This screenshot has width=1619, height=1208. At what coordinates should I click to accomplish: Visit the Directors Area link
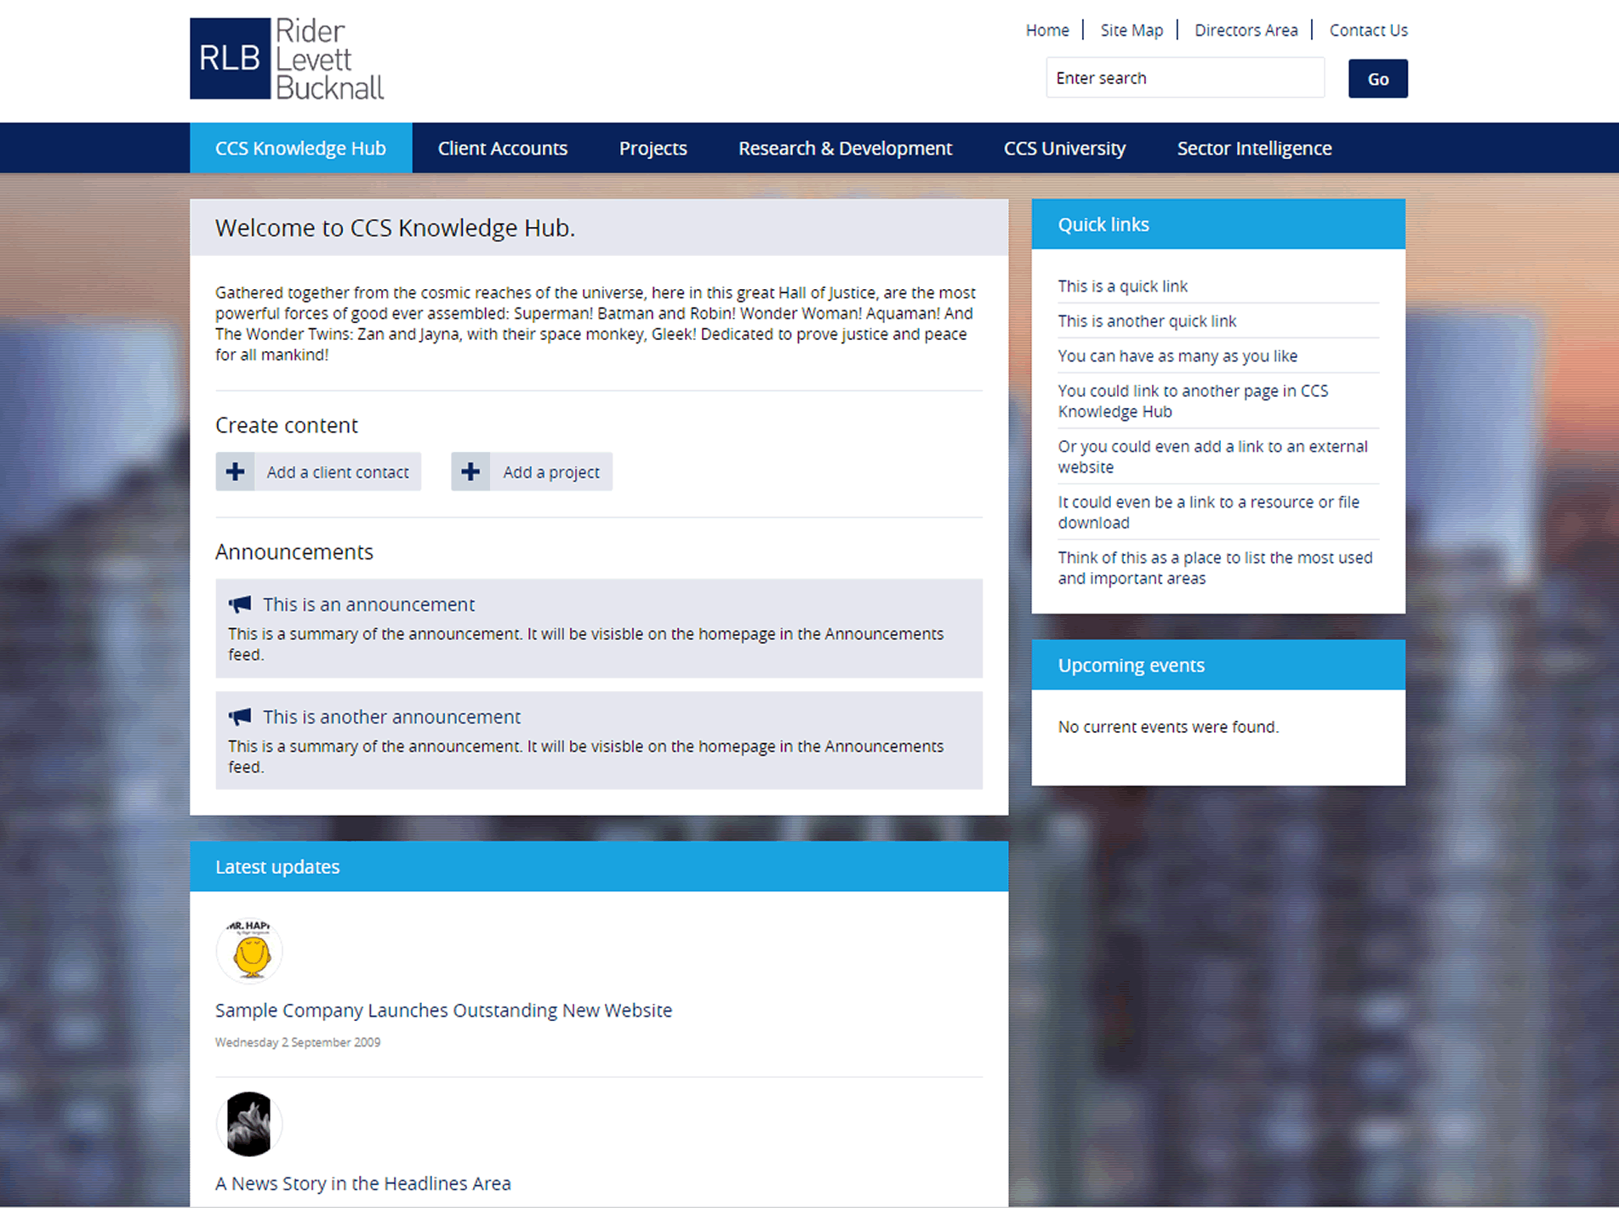click(1246, 31)
